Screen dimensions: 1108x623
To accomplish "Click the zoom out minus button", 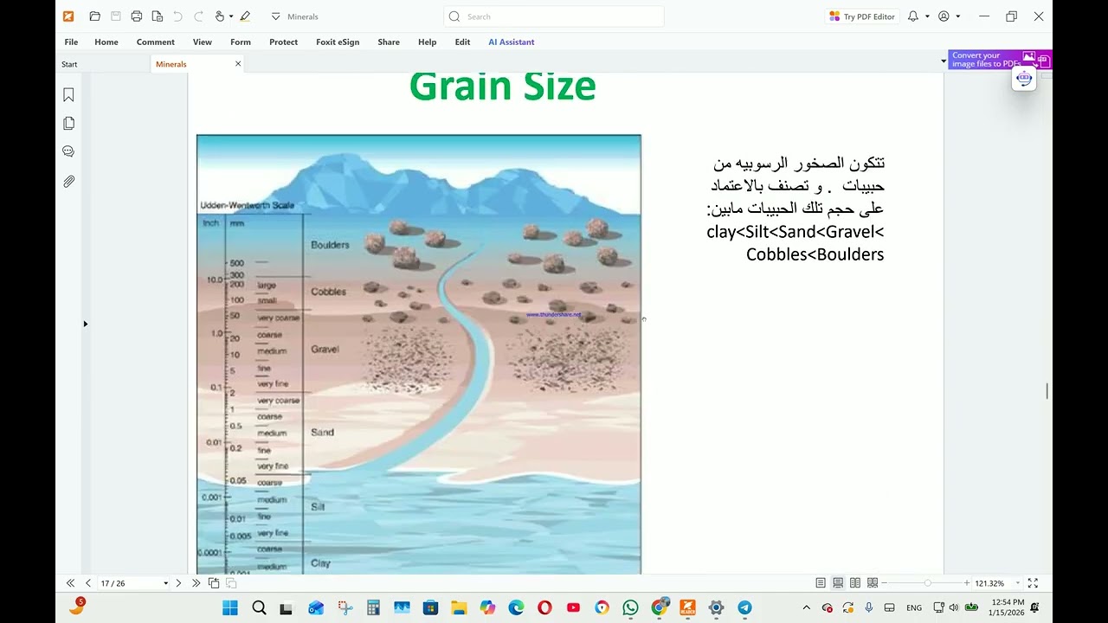I will tap(886, 583).
